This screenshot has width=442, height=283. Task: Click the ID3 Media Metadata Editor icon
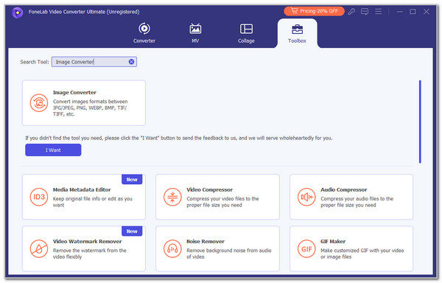[x=39, y=197]
